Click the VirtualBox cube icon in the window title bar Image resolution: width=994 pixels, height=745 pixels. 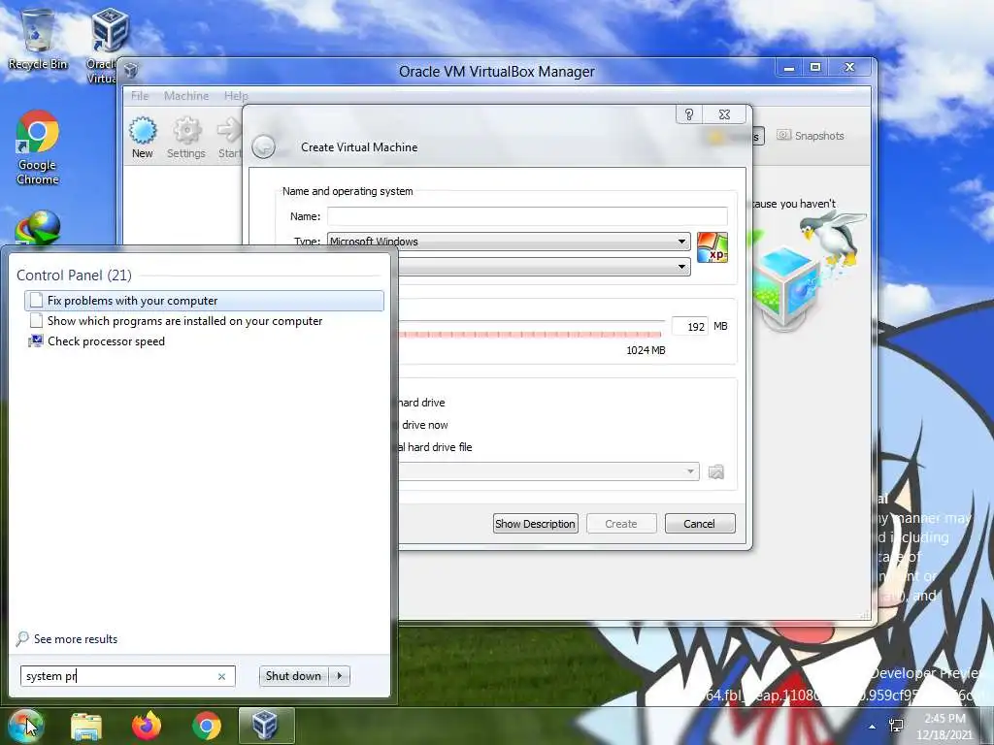pos(131,70)
